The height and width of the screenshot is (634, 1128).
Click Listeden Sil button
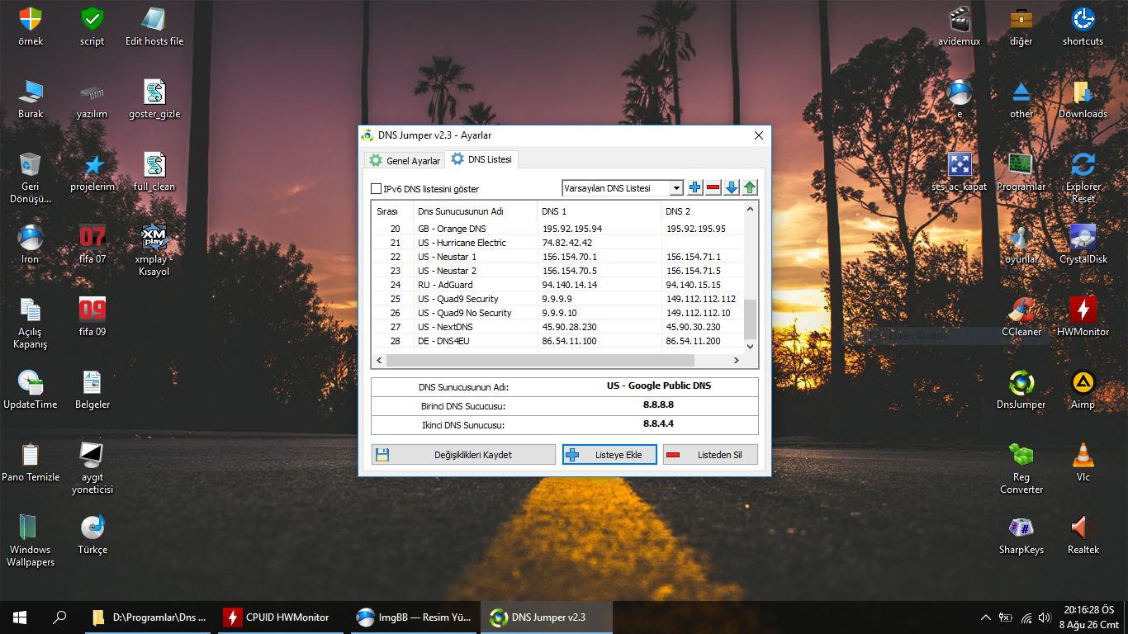(710, 455)
